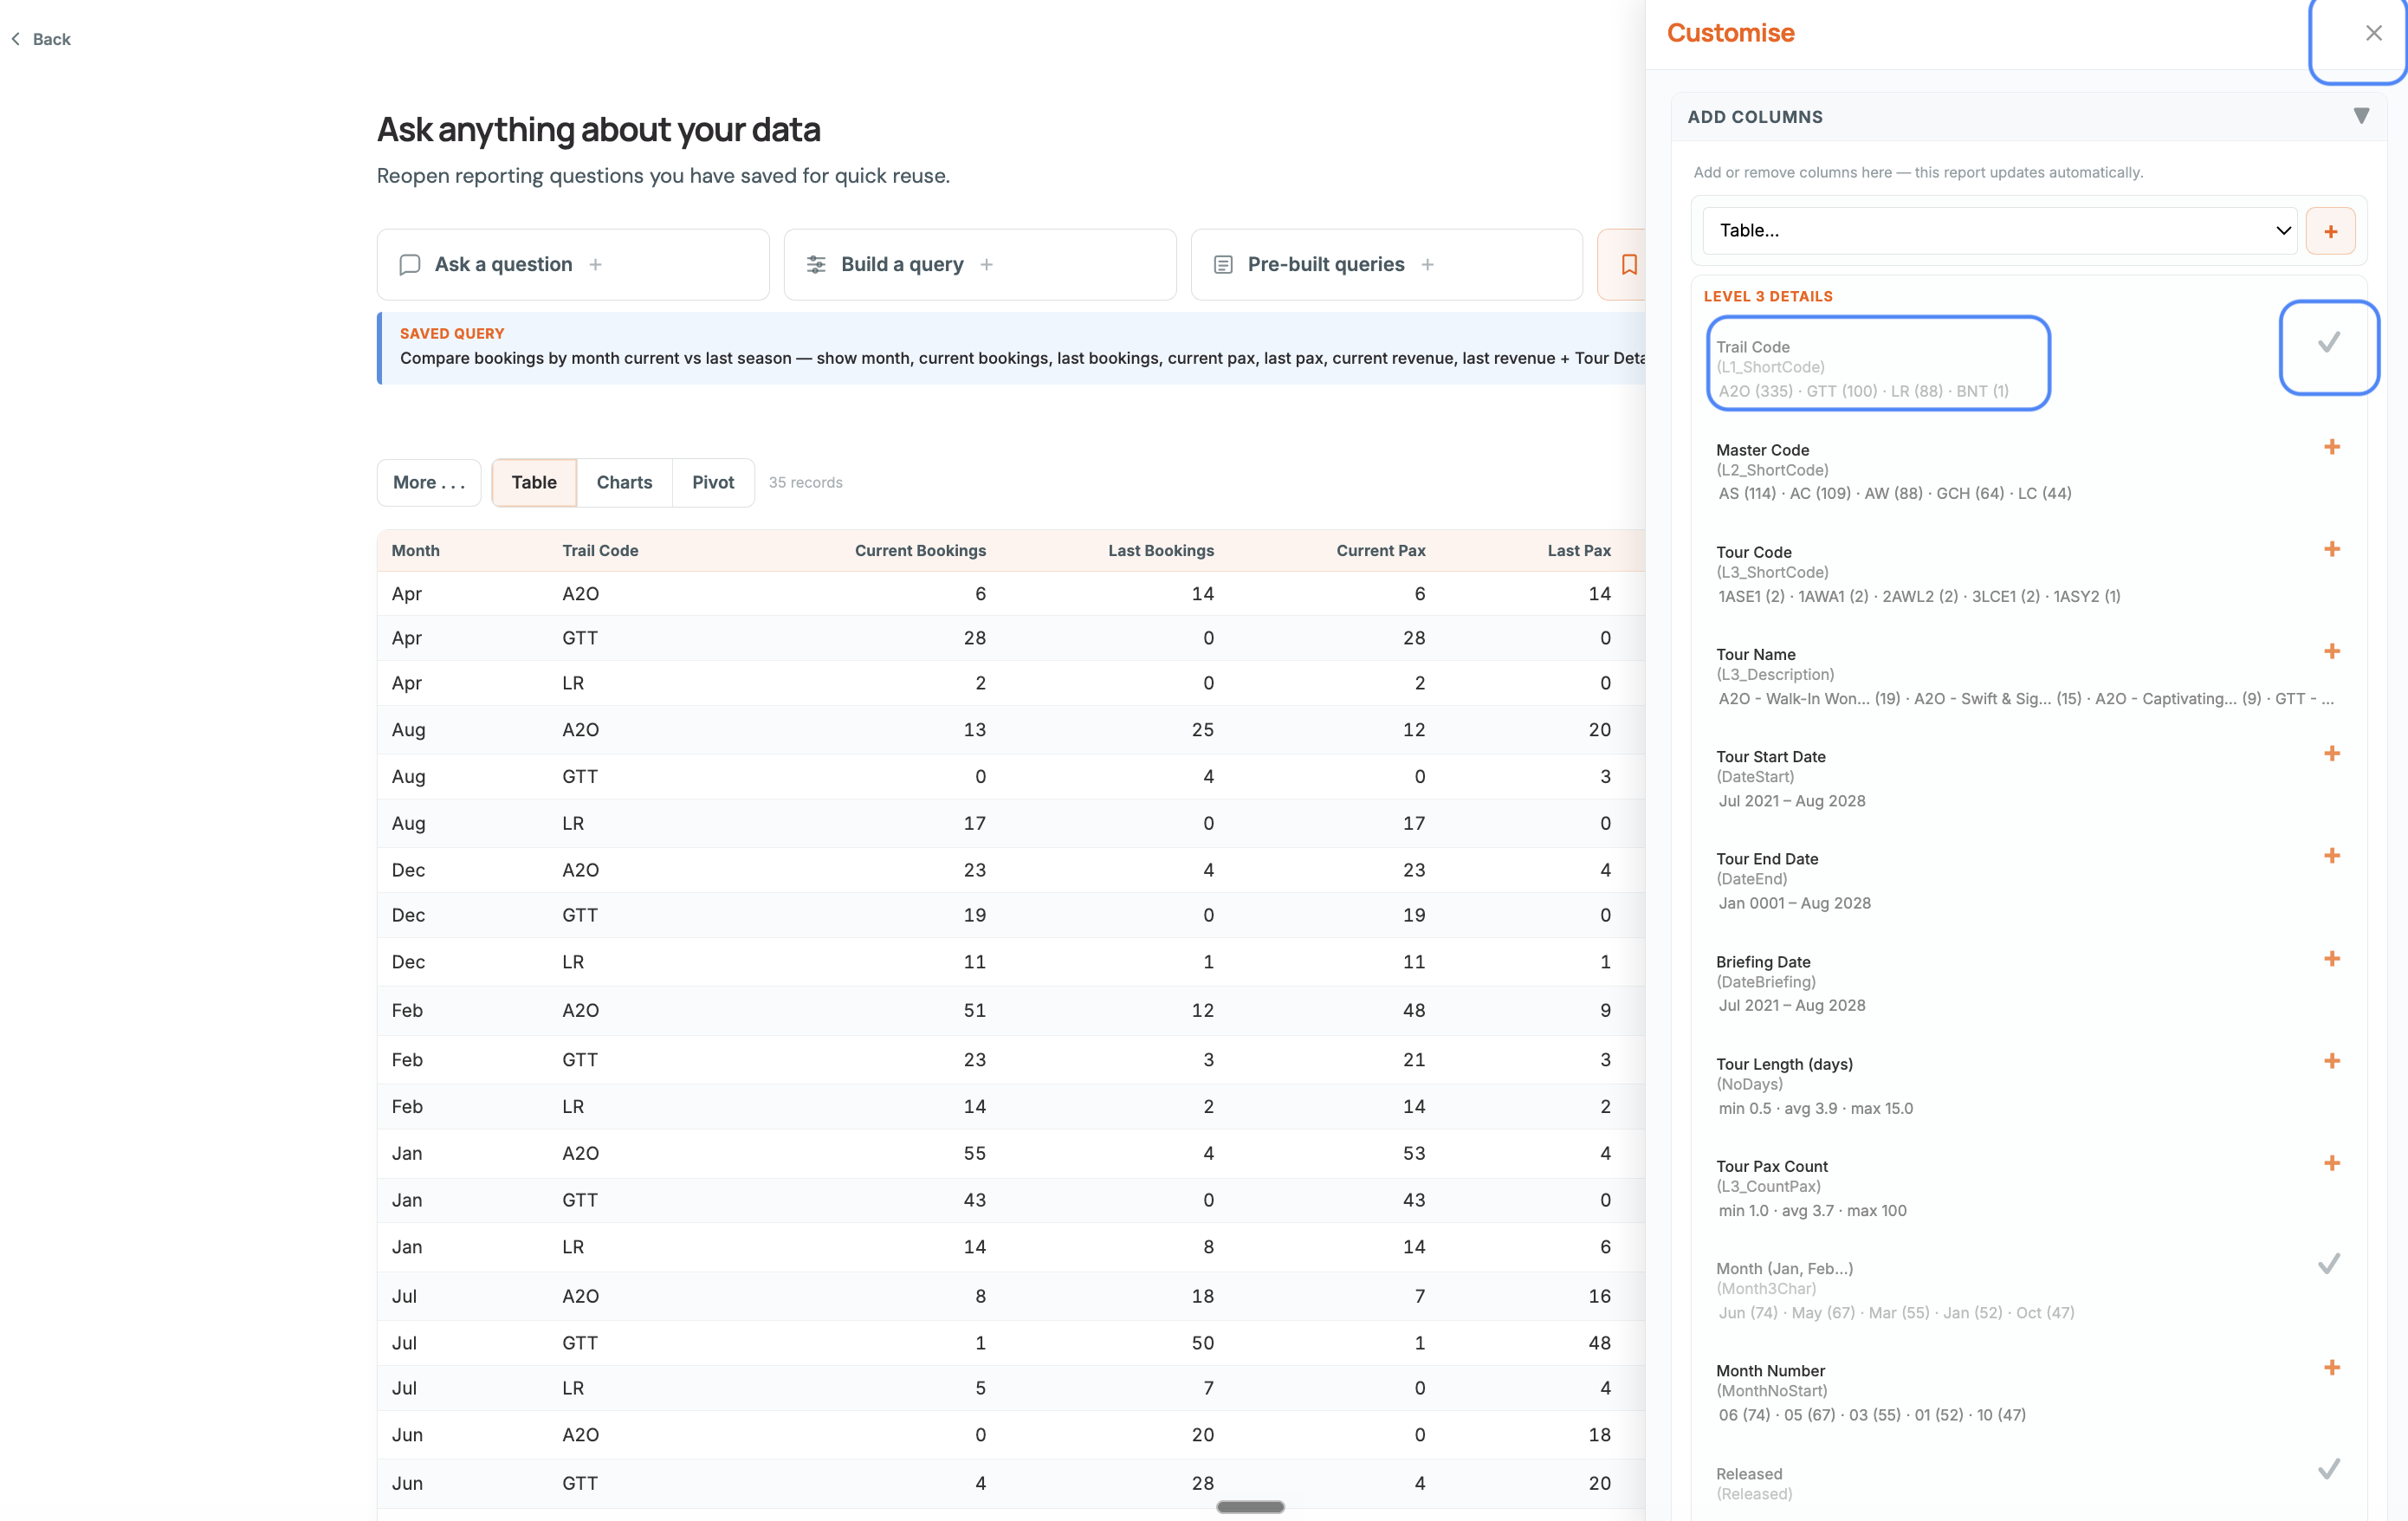This screenshot has width=2408, height=1521.
Task: Add the Tour Length (days) column
Action: coord(2331,1061)
